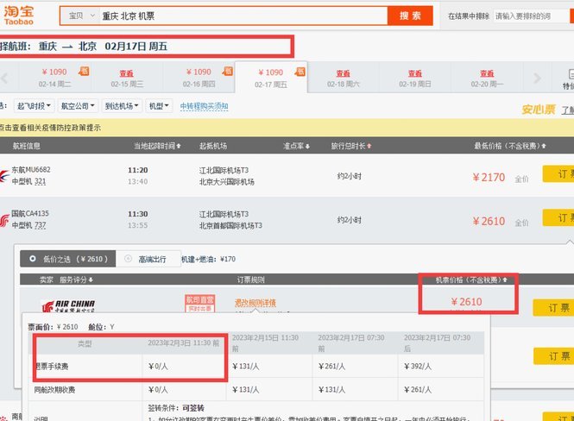Select the 低价之选 radio option

pyautogui.click(x=67, y=259)
